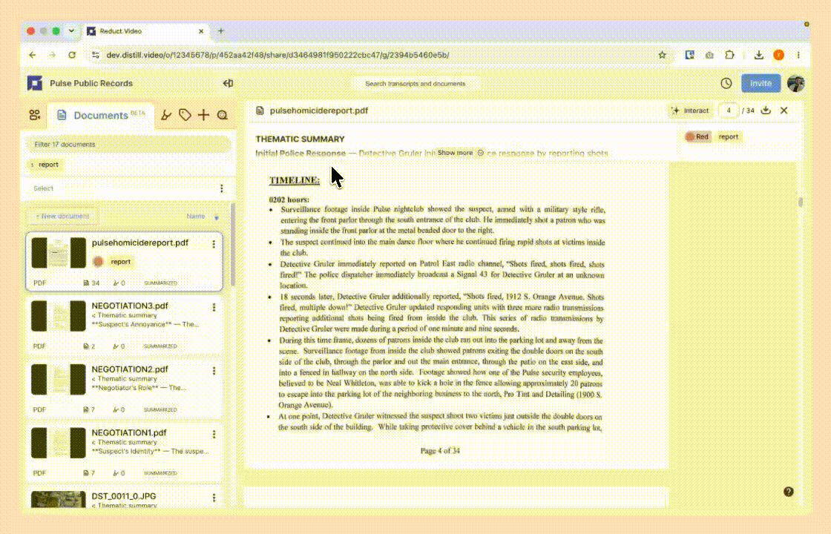Open the recordings grid icon in sidebar

click(34, 115)
